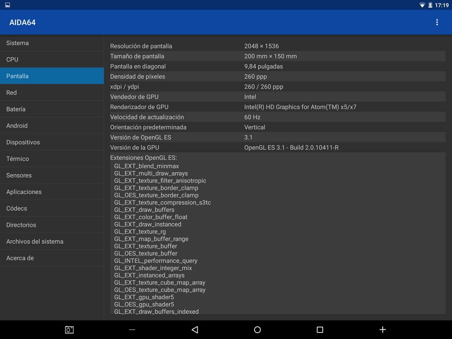The width and height of the screenshot is (452, 339).
Task: Open the three-dot overflow menu
Action: 437,23
